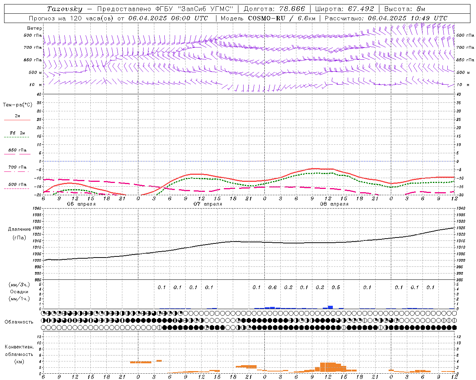The image size is (476, 380).
Task: Click the latitude value 67.492
Action: click(361, 9)
